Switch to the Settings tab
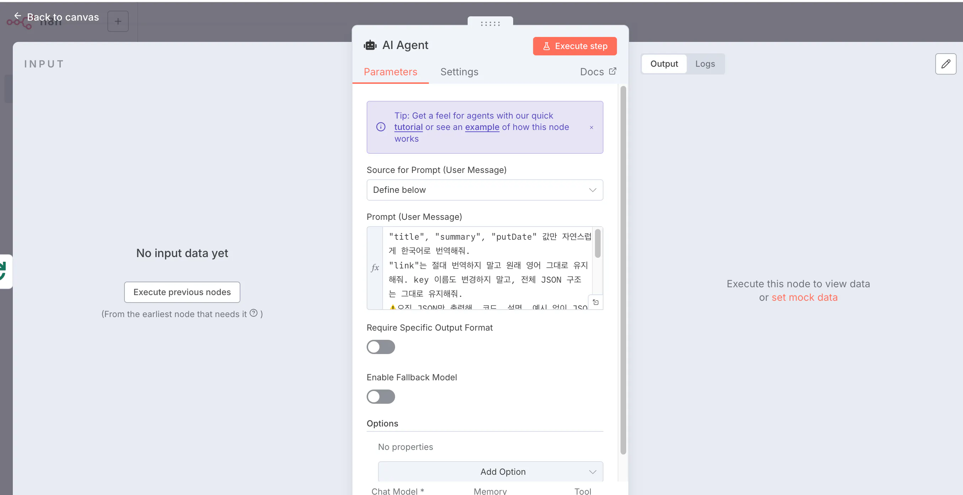This screenshot has width=963, height=495. click(459, 72)
